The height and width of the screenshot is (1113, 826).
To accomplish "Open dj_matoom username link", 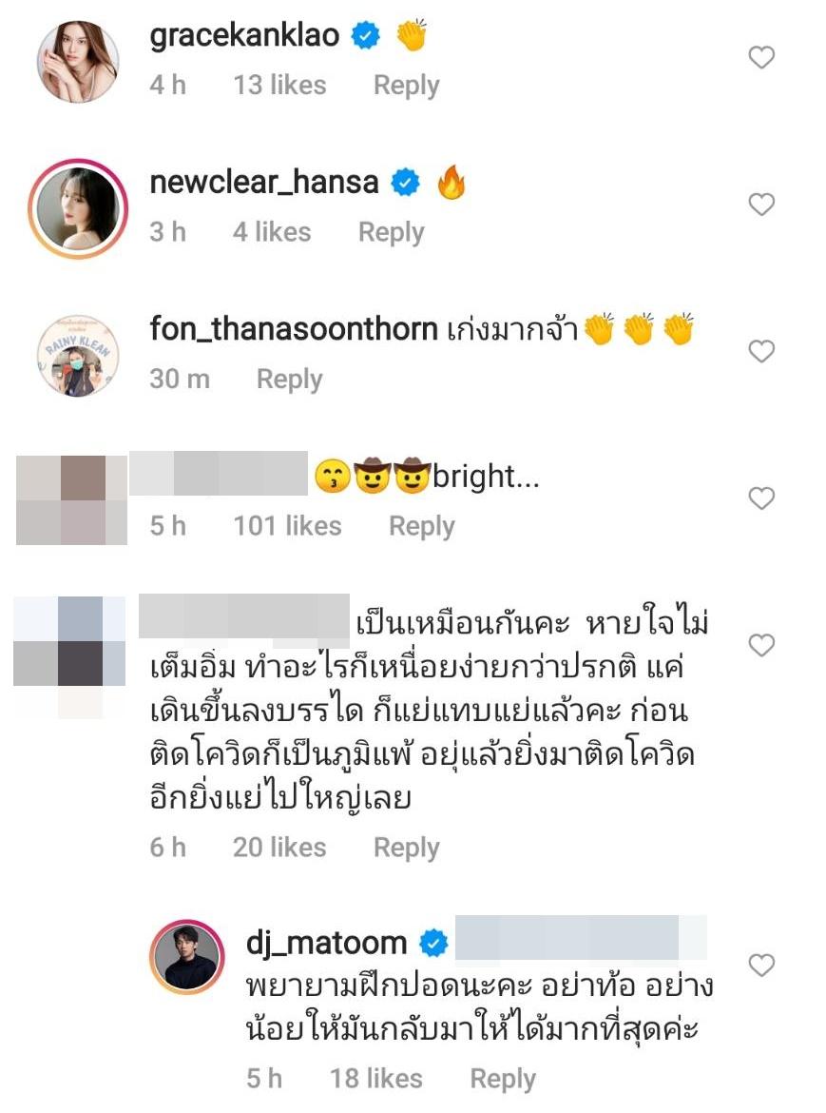I will 326,944.
